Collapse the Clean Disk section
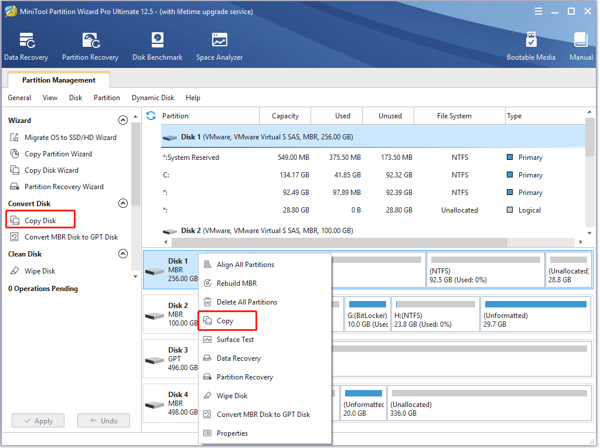The height and width of the screenshot is (448, 600). [x=123, y=254]
